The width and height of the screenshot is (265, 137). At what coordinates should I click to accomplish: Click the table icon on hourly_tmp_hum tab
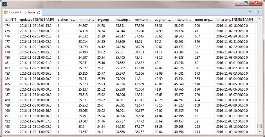6,12
